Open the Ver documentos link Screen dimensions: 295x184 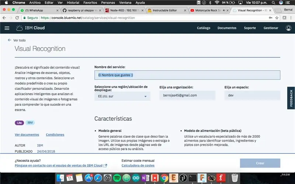pyautogui.click(x=27, y=135)
